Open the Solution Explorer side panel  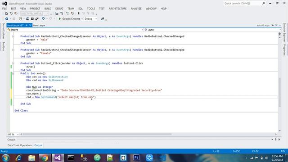284,32
